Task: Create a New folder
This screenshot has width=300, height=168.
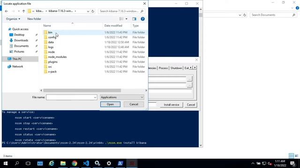Action: [x=34, y=19]
